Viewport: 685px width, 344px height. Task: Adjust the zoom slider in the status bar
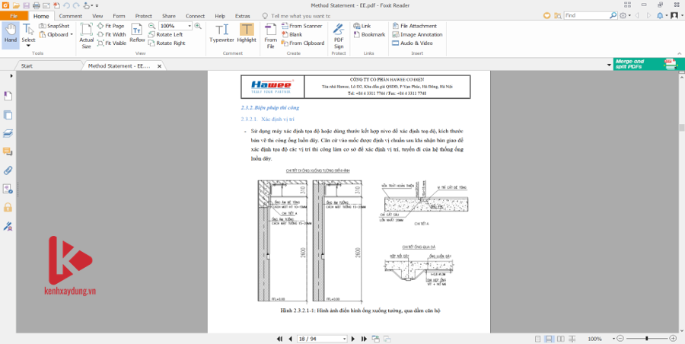[646, 338]
